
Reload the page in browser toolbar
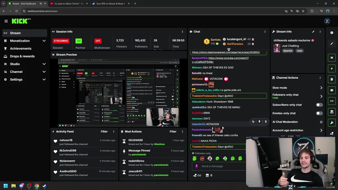click(x=16, y=11)
